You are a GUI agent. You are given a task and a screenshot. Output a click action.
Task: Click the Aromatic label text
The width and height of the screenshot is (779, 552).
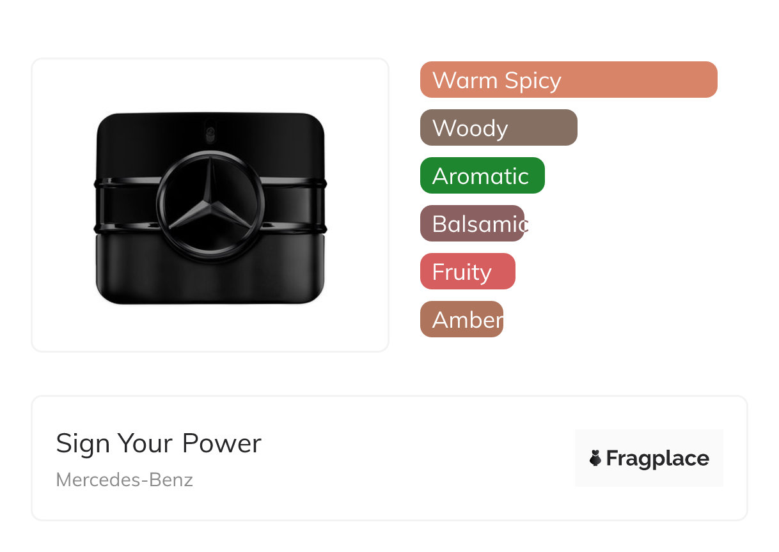pyautogui.click(x=480, y=176)
